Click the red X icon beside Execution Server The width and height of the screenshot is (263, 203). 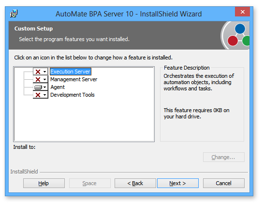(x=38, y=72)
